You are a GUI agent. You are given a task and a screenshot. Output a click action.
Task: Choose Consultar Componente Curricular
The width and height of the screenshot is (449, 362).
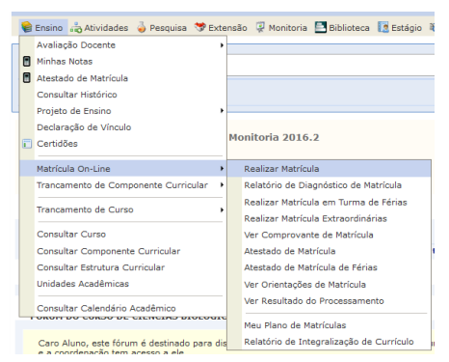tap(123, 251)
